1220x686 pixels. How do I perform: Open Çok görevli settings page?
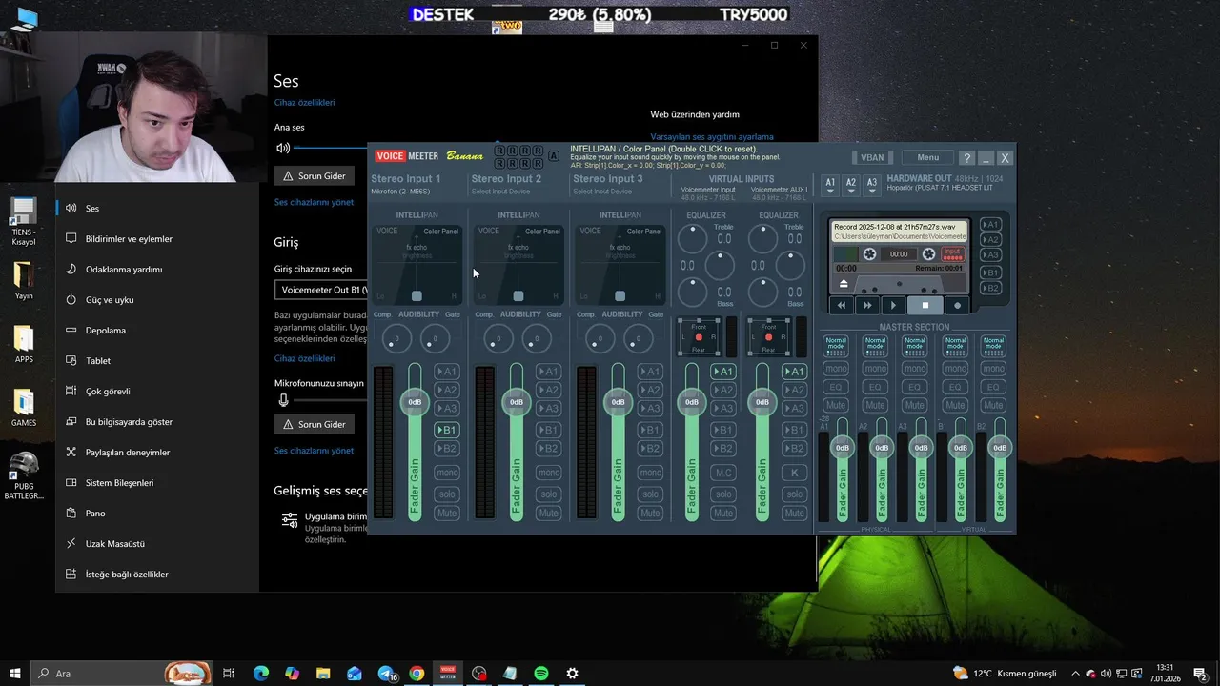pos(108,392)
